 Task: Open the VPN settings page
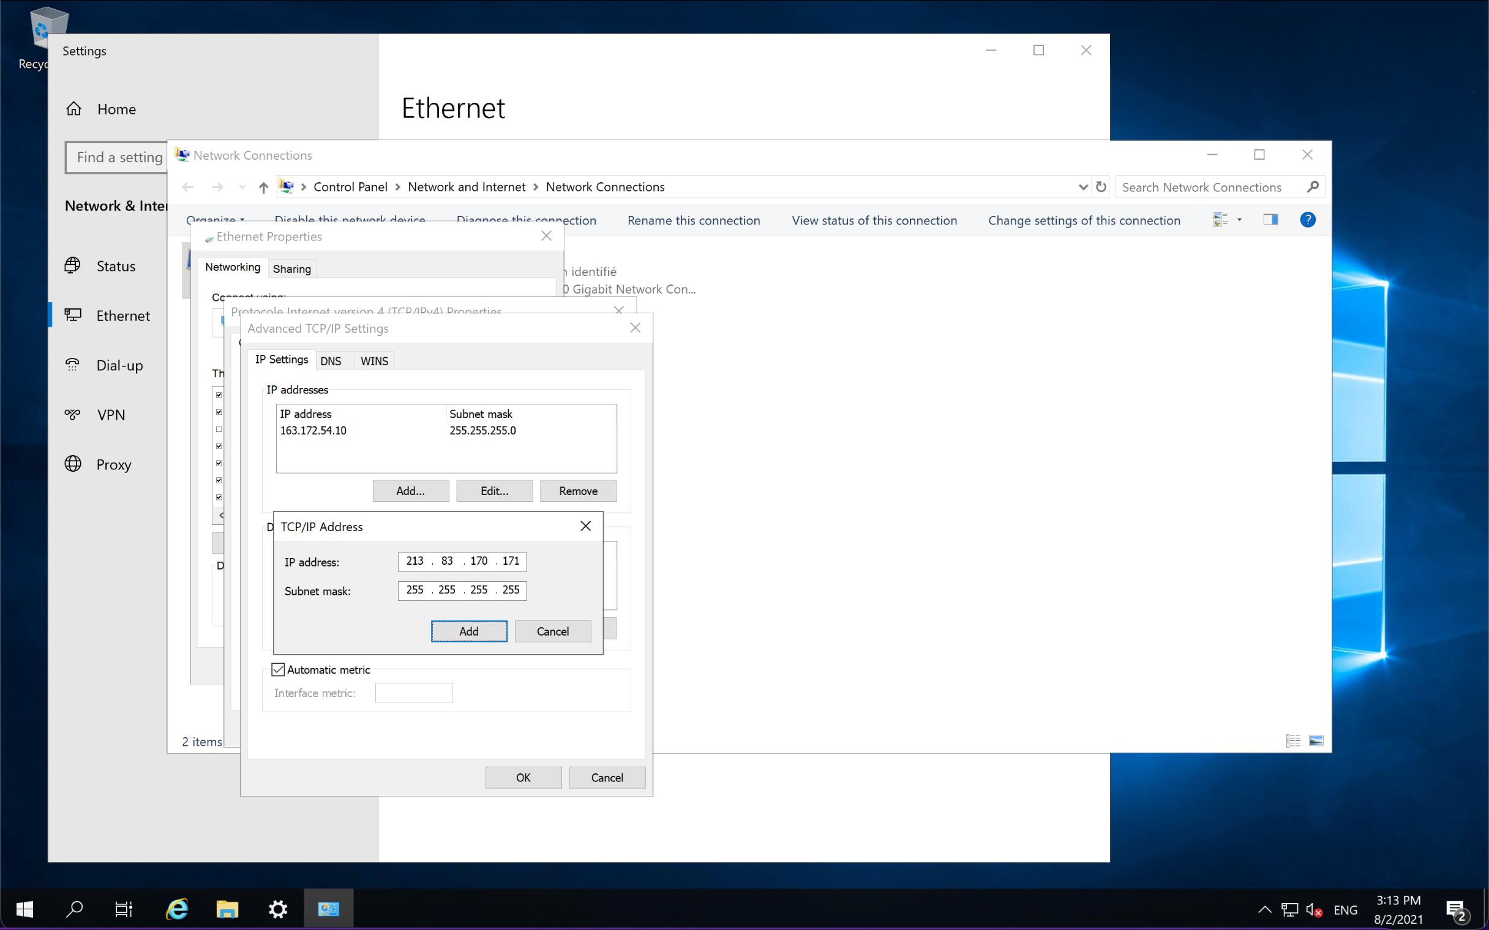(x=111, y=415)
